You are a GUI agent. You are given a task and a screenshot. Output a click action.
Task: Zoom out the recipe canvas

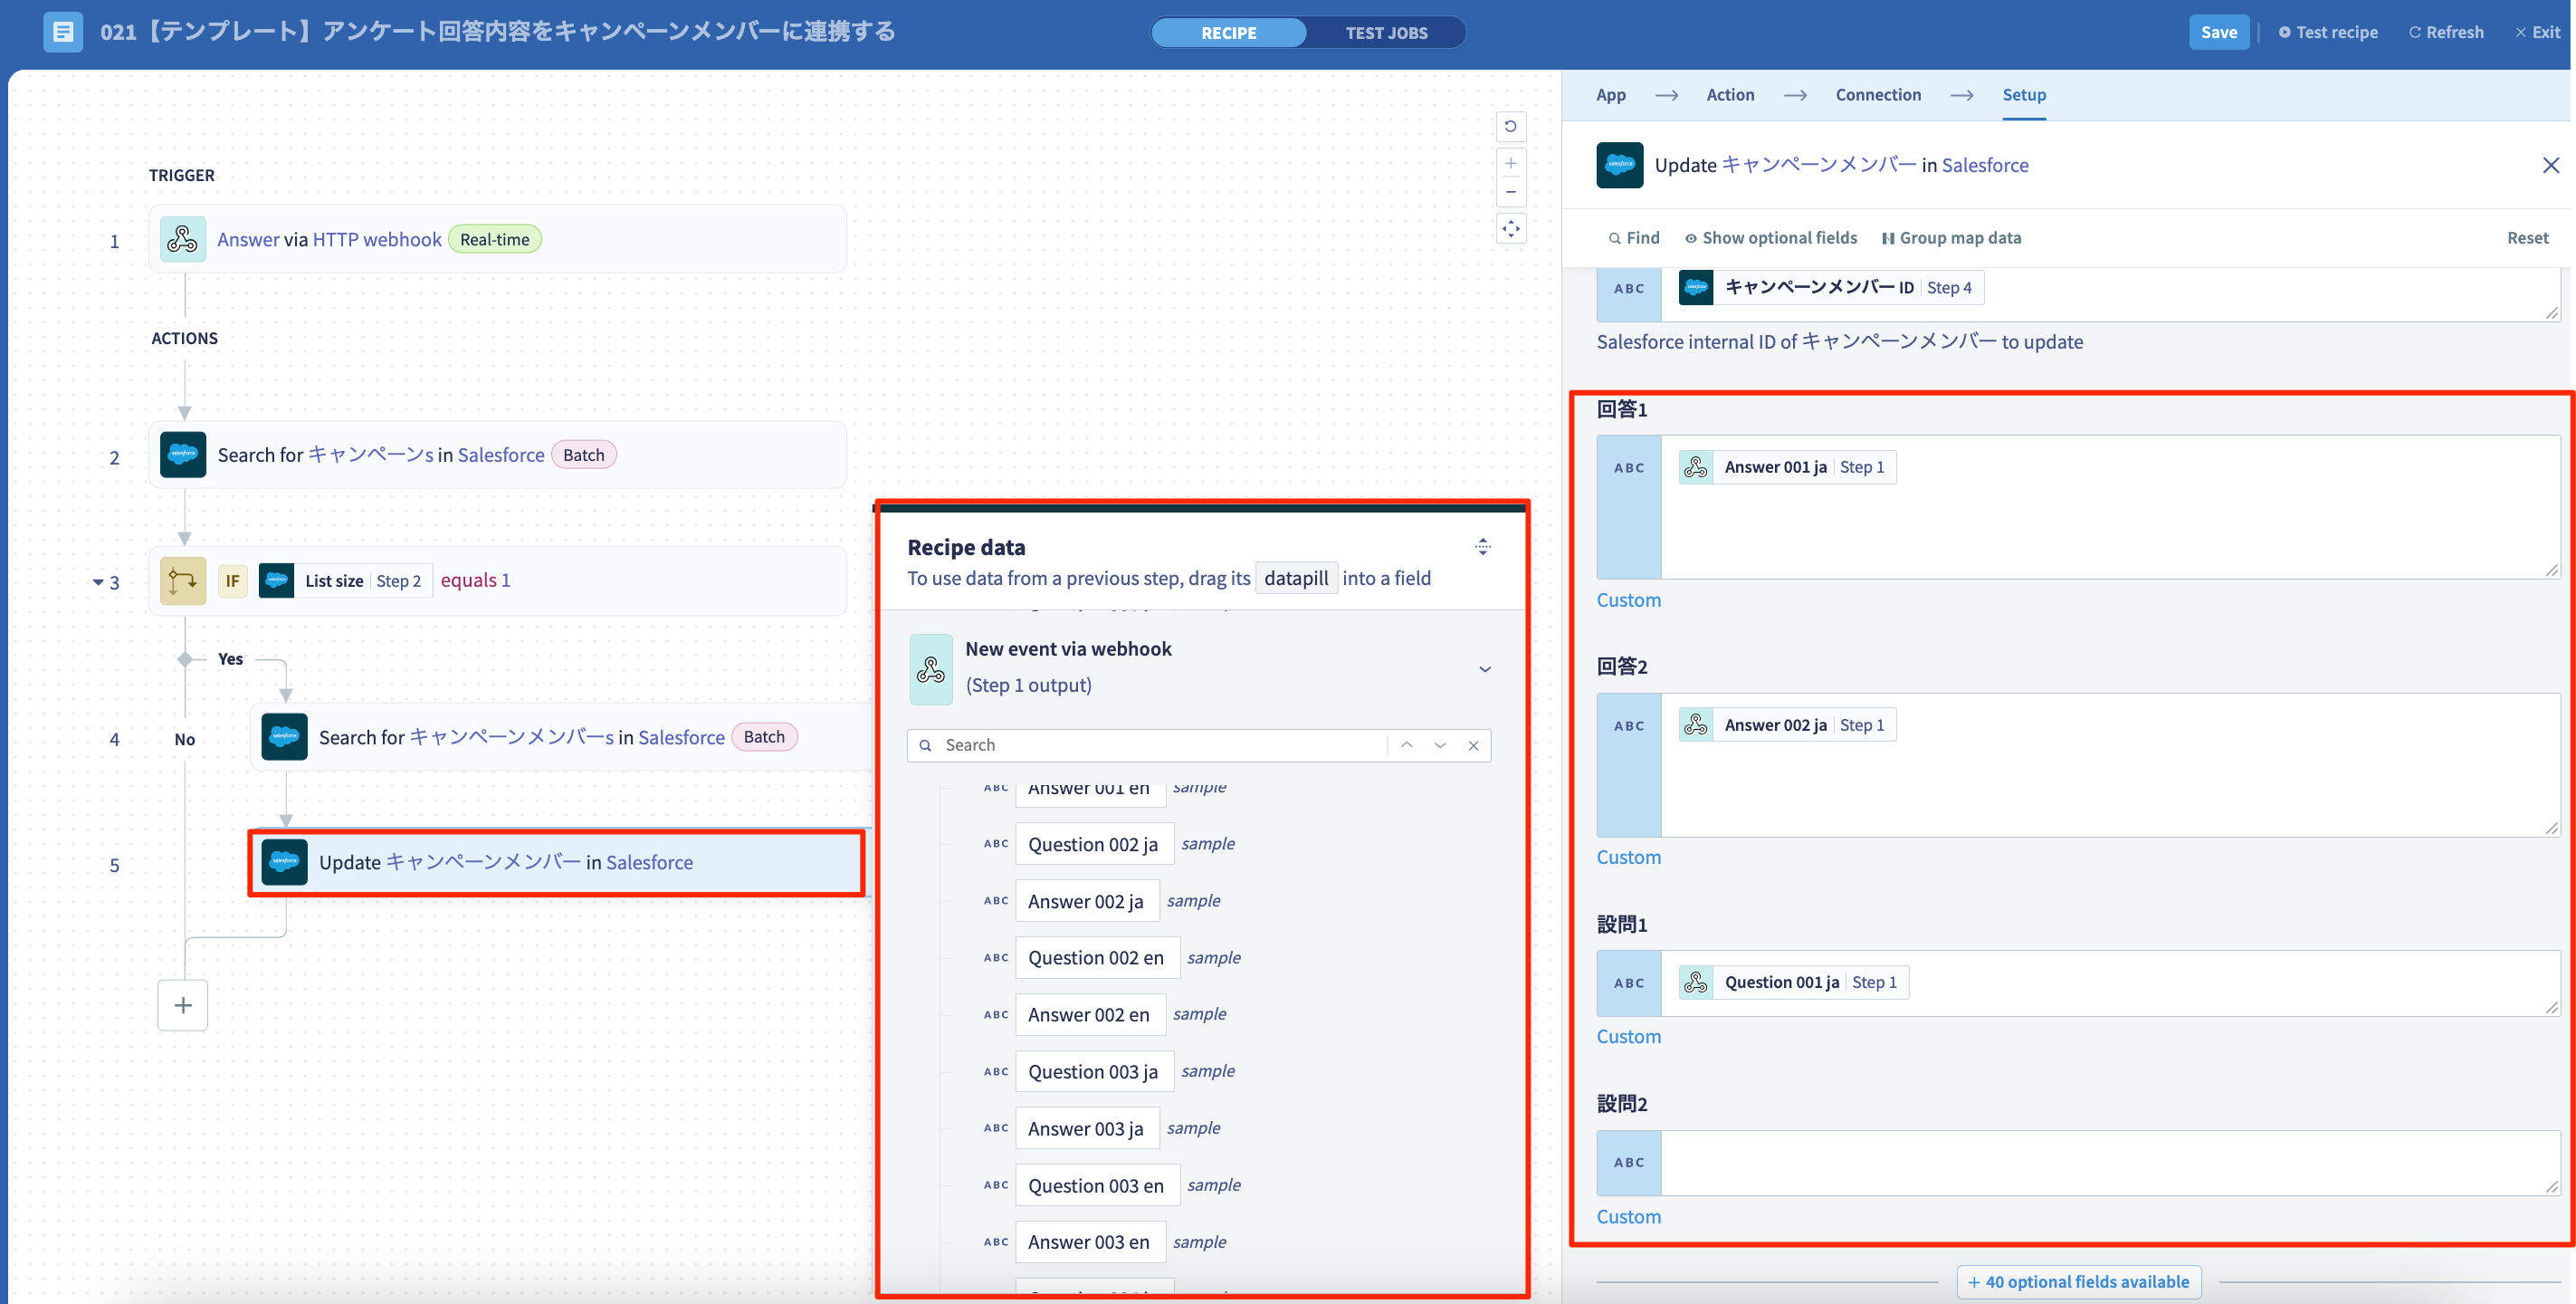click(x=1510, y=191)
